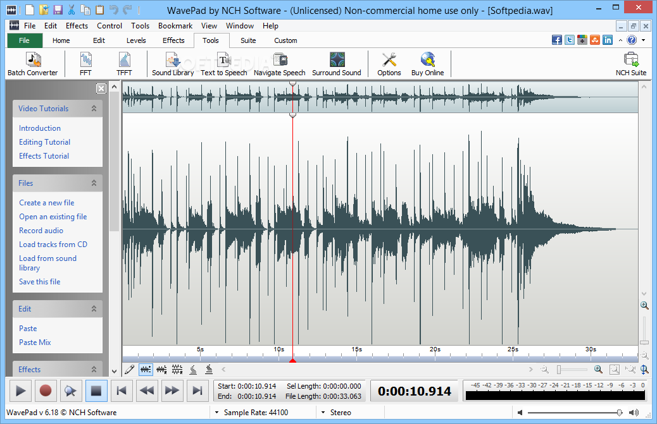This screenshot has width=657, height=424.
Task: Toggle the dual L/R channels waveform view
Action: pos(177,369)
